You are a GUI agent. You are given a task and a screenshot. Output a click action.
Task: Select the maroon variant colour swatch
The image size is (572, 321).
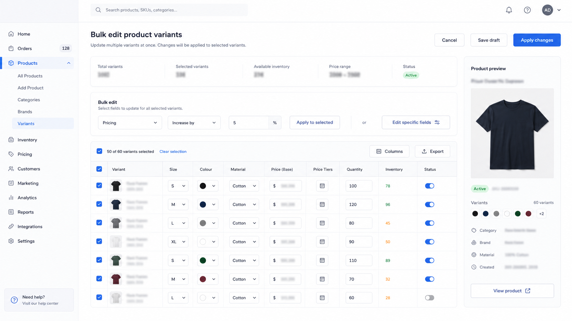(528, 214)
